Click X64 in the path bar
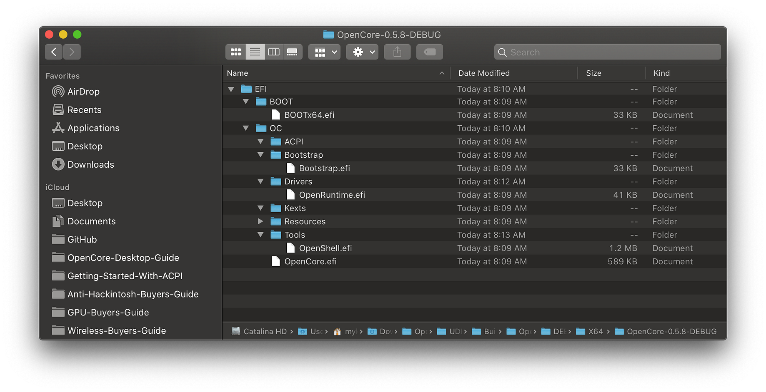Screen dimensions: 766x392 point(590,331)
